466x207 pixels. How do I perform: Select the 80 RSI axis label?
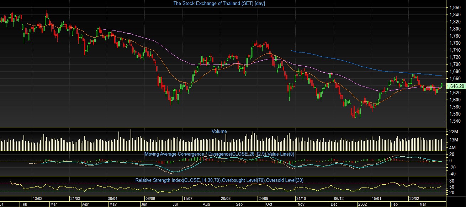click(x=452, y=180)
